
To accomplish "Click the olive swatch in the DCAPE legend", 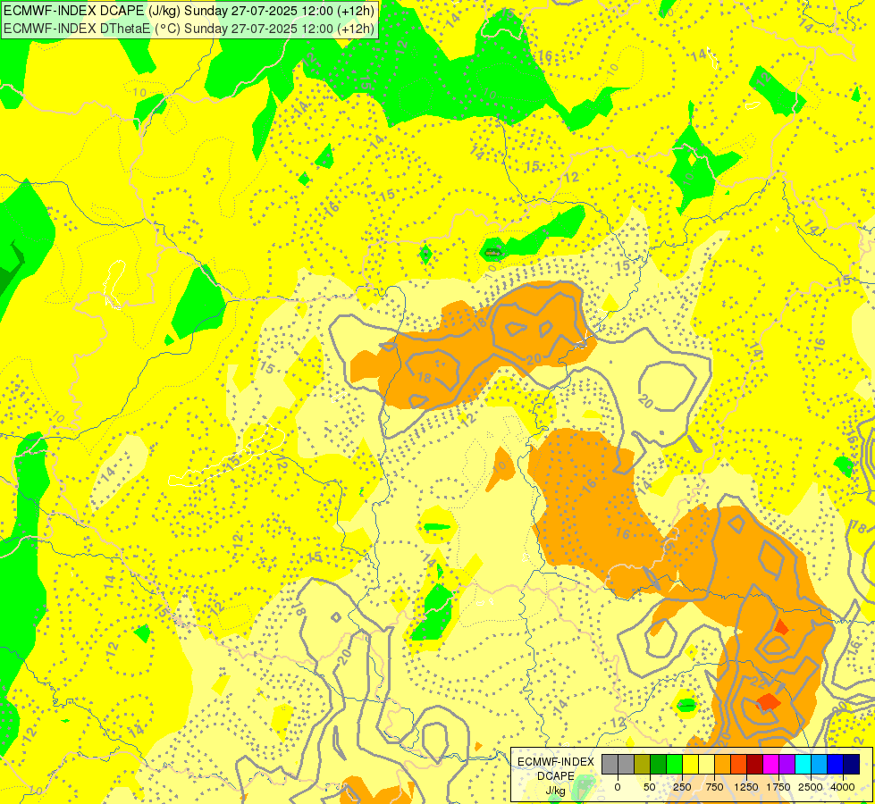I will (x=642, y=765).
